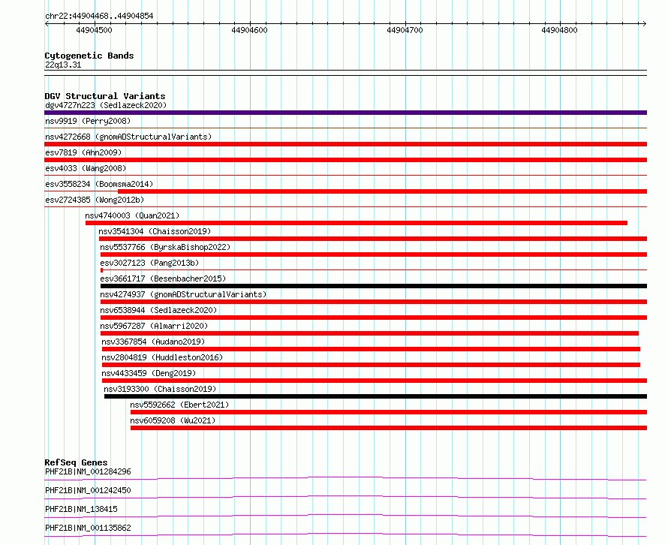Screen dimensions: 668x545
Task: Click nsv3193300 (Chaisson2019) label
Action: point(160,389)
